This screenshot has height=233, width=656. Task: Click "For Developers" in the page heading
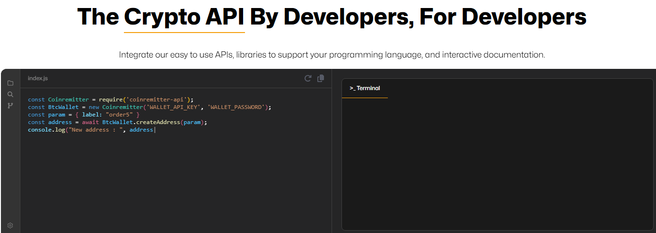[502, 17]
